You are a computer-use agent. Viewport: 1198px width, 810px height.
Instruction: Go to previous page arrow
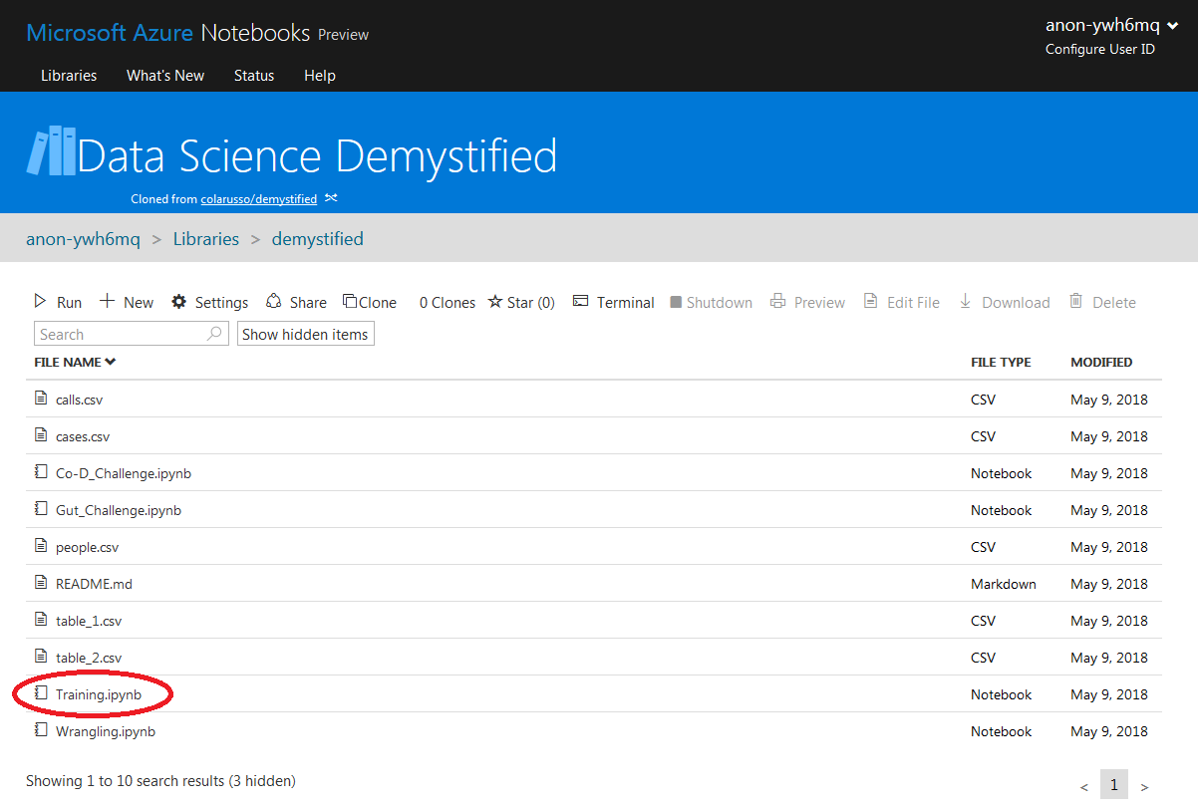(x=1084, y=787)
